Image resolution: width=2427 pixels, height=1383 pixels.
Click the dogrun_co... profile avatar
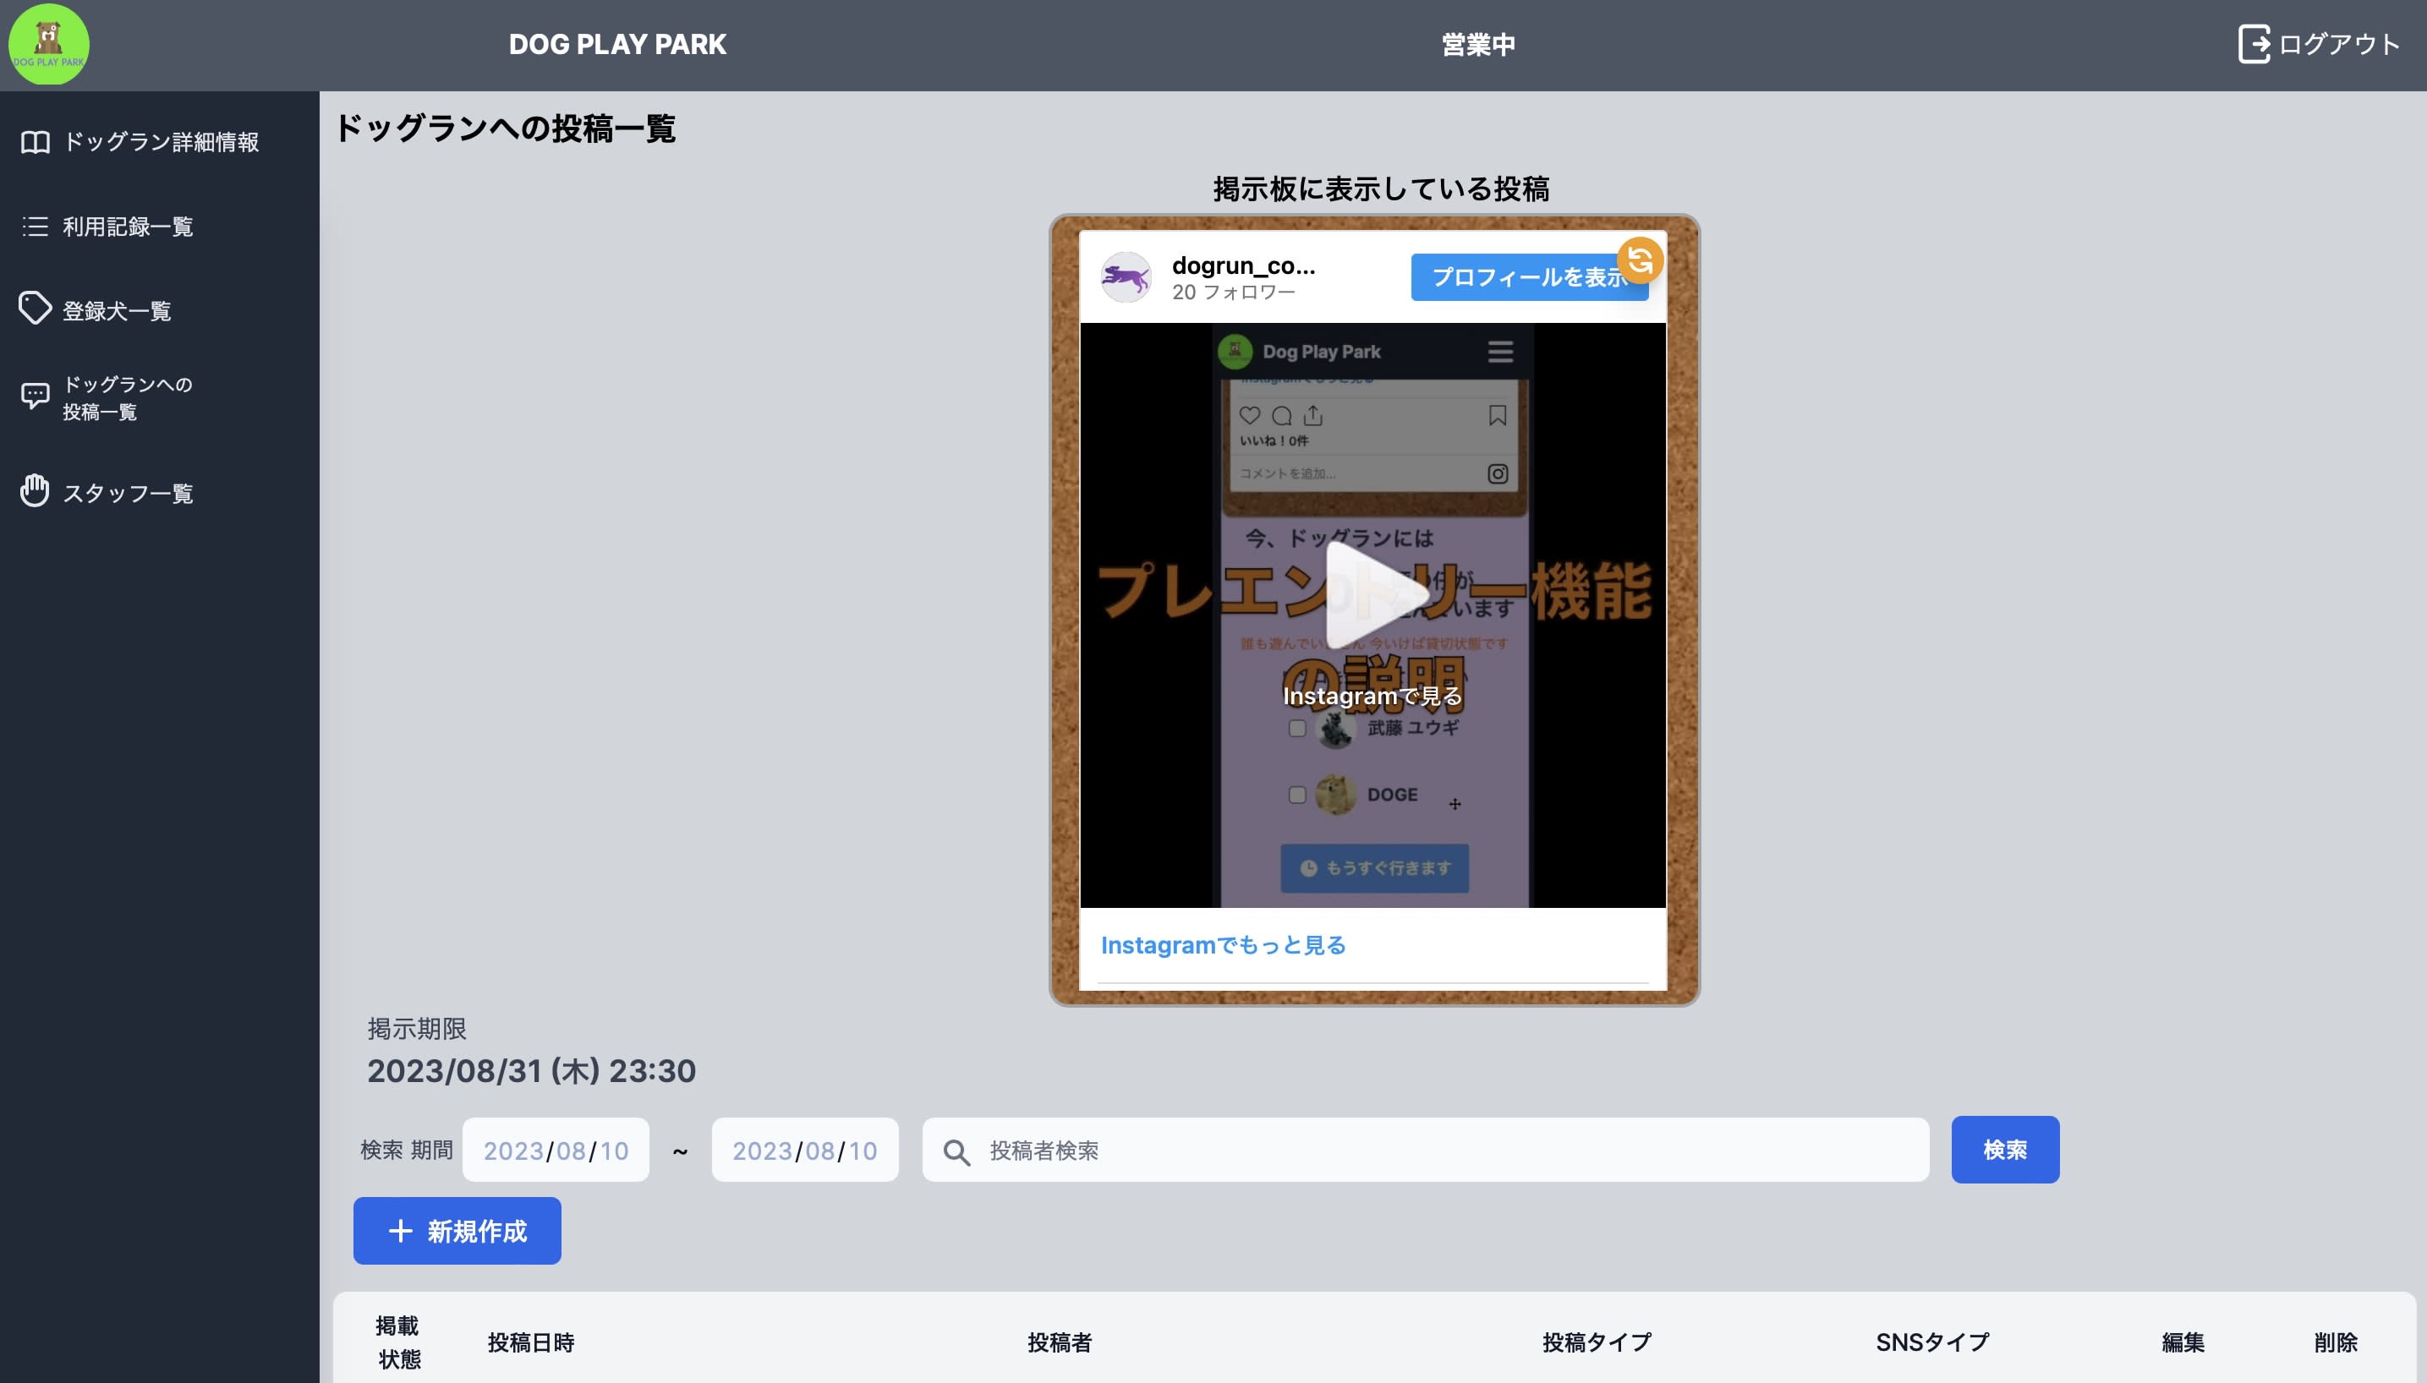pyautogui.click(x=1126, y=277)
